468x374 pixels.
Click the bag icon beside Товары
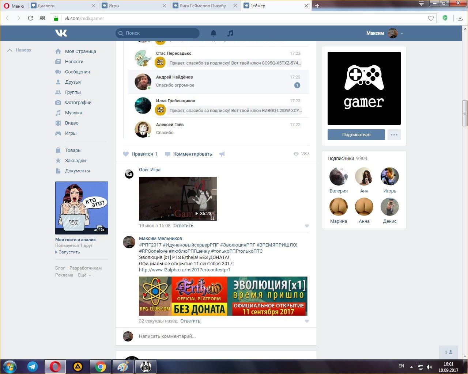58,150
